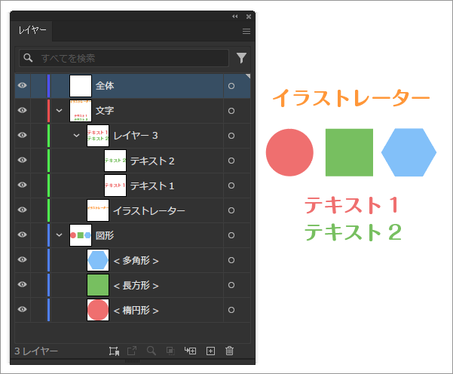The height and width of the screenshot is (374, 453).
Task: Click the 全体 layer thumbnail
Action: (x=81, y=86)
